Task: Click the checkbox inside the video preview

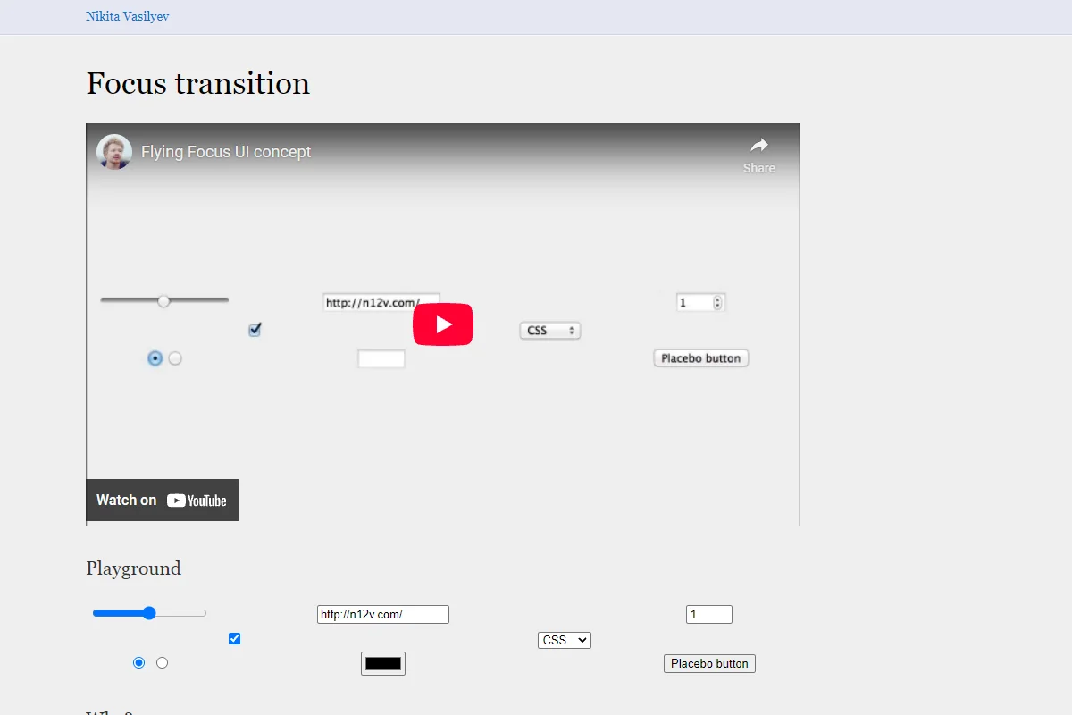Action: coord(255,330)
